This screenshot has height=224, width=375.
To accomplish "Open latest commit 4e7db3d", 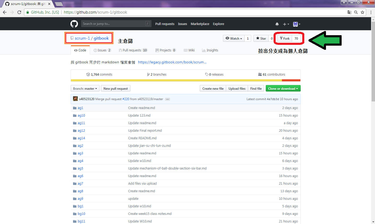I will click(273, 99).
